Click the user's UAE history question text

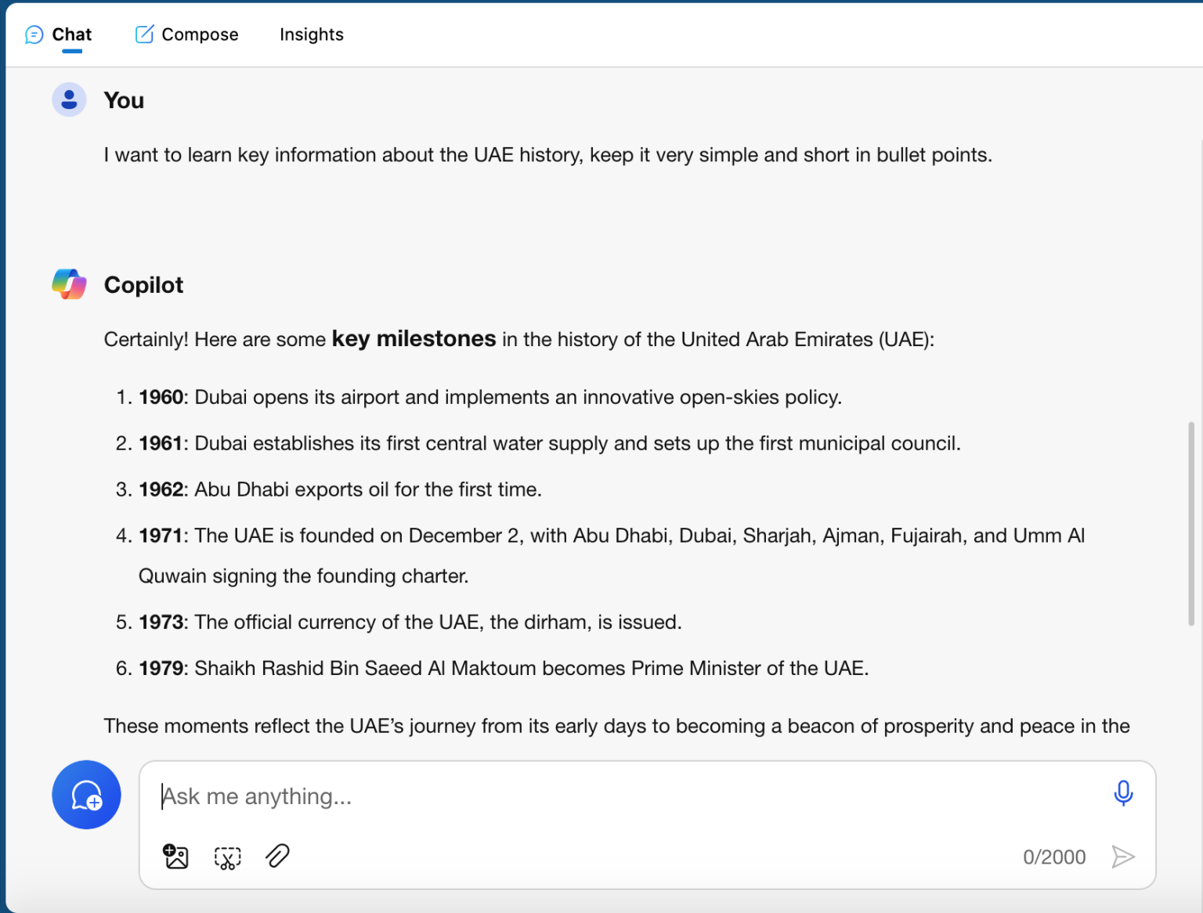point(547,155)
